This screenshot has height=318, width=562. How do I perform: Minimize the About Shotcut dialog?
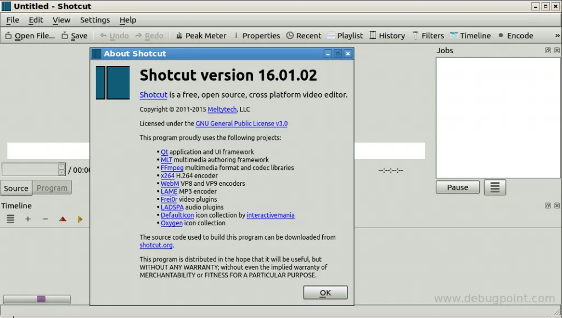[328, 54]
